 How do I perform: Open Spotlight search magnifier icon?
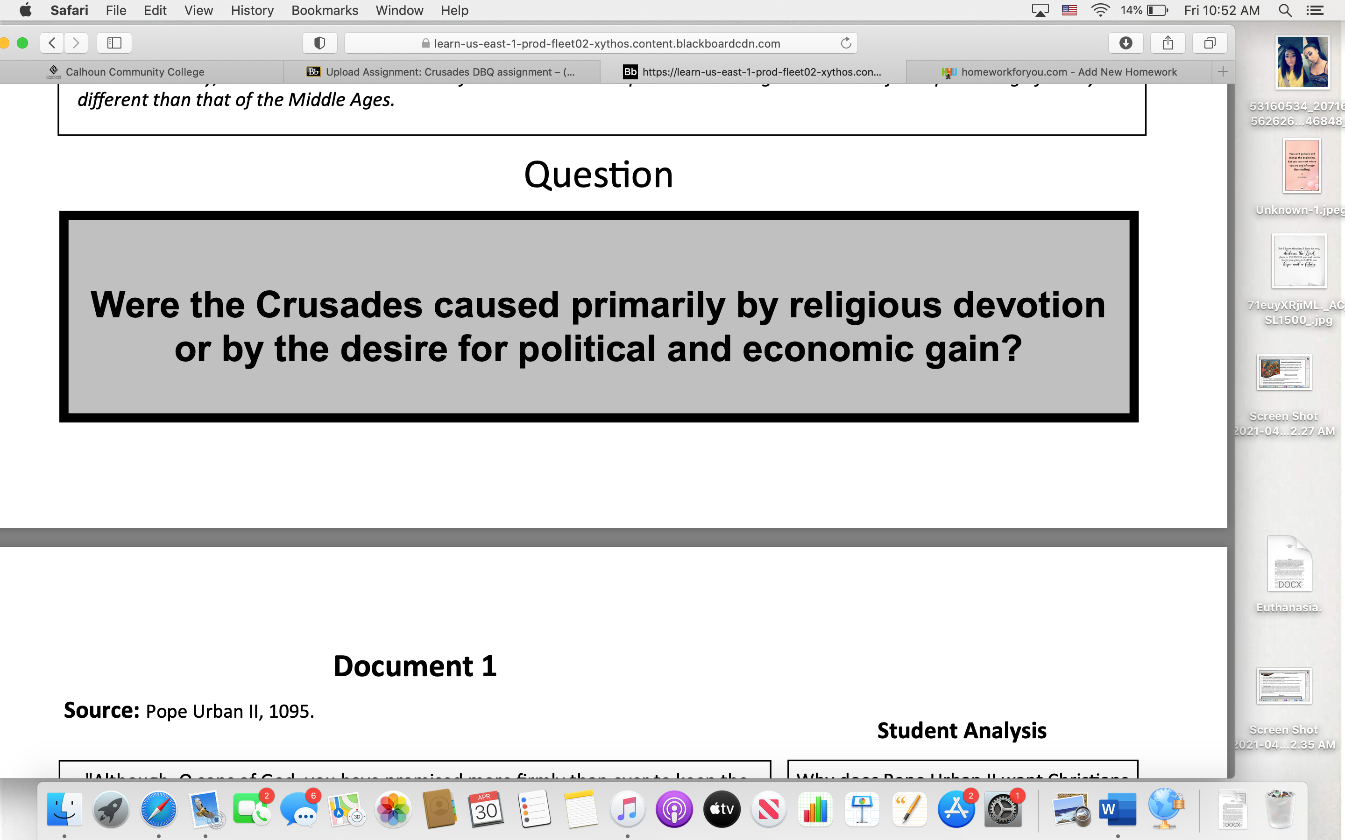pyautogui.click(x=1284, y=10)
